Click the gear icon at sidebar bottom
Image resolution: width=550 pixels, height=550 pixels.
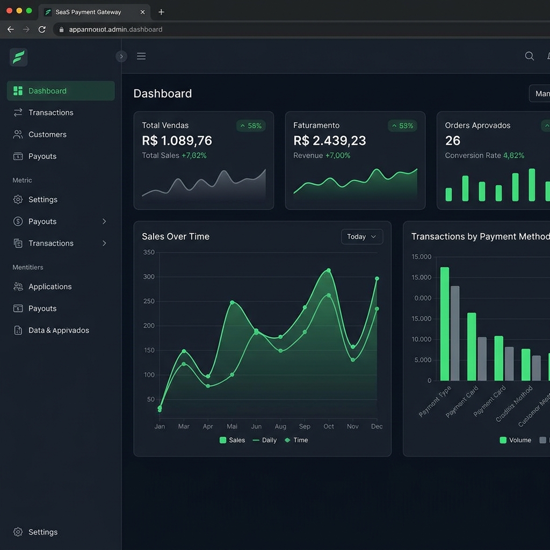[18, 532]
